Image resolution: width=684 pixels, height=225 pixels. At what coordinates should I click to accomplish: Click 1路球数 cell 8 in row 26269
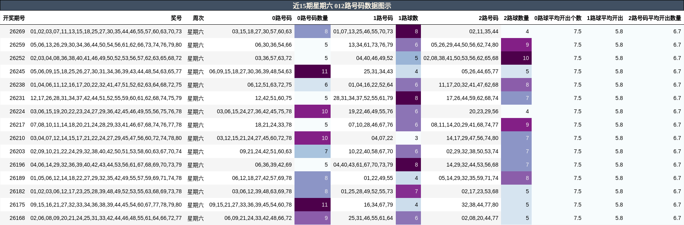(x=408, y=31)
